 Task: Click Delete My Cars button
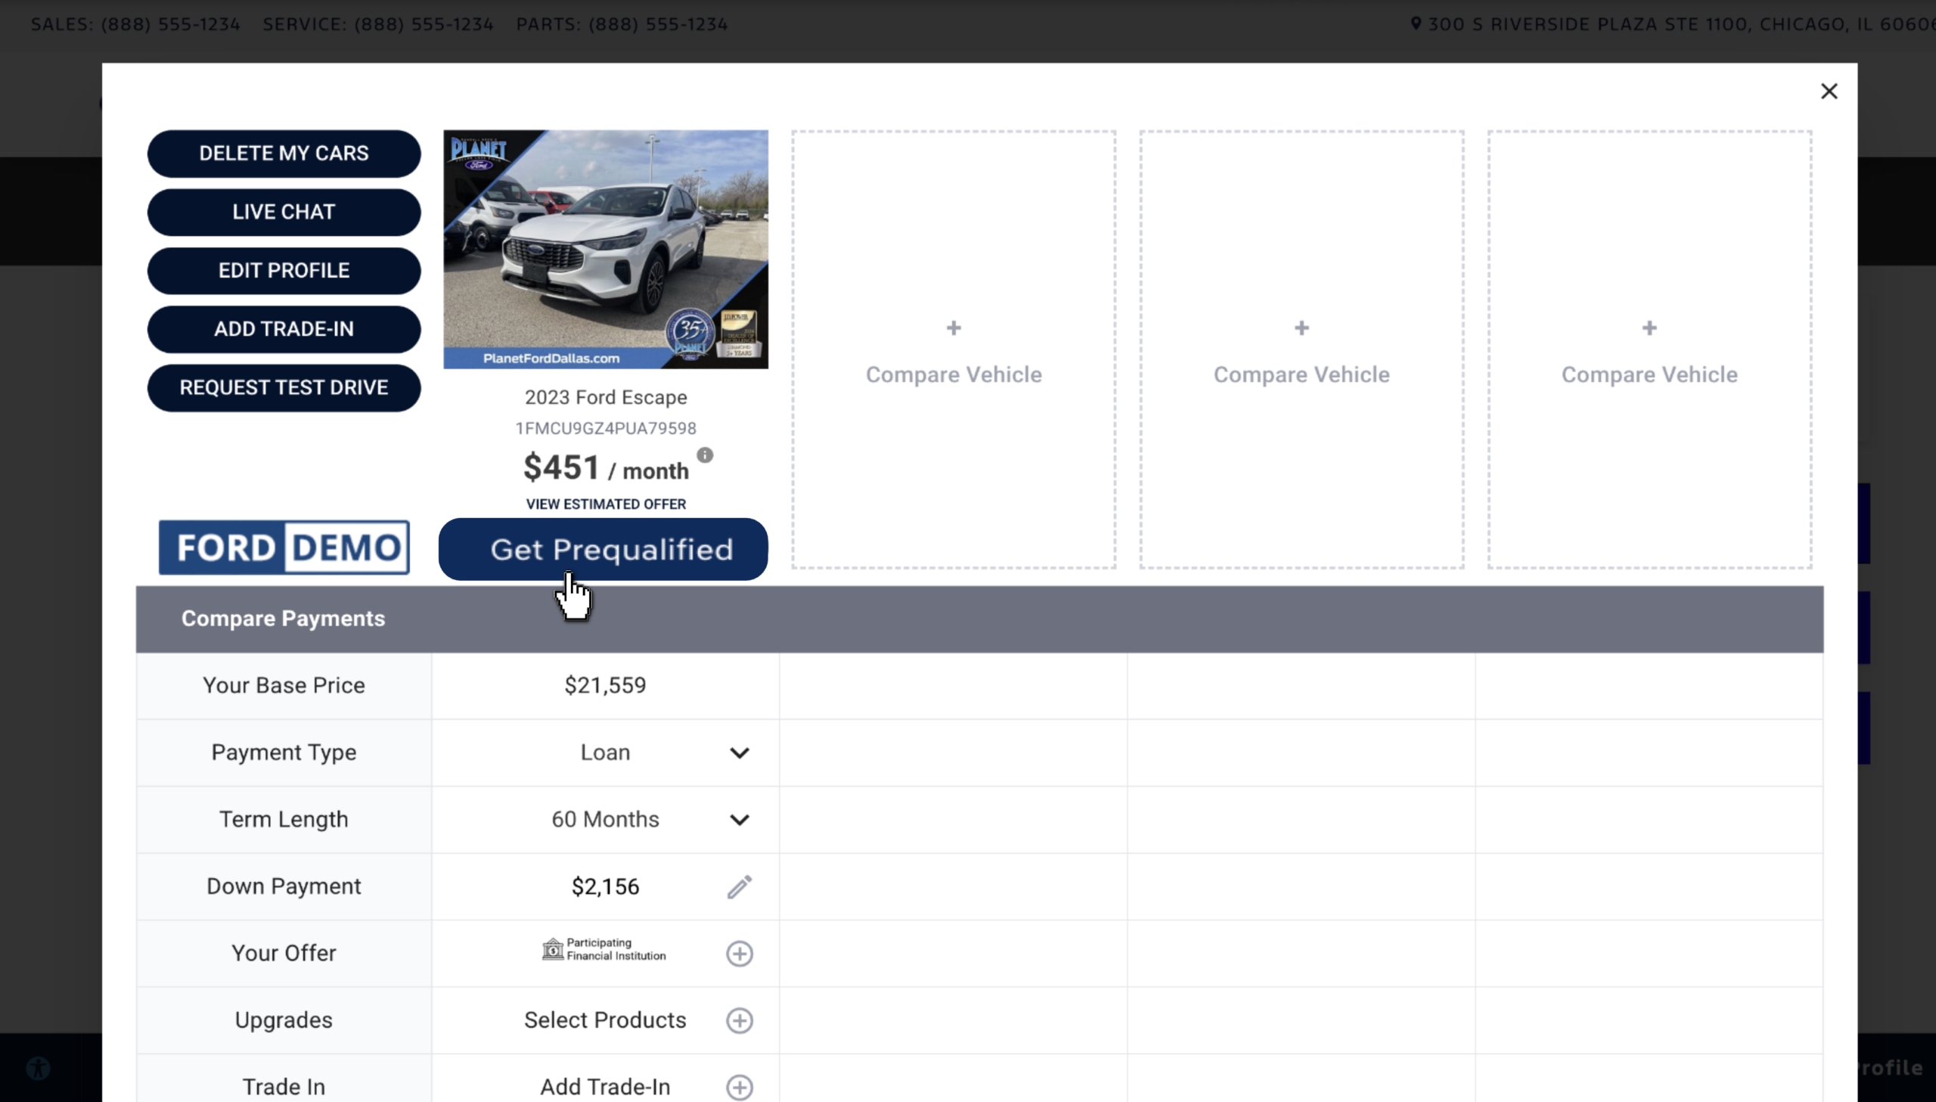(284, 154)
